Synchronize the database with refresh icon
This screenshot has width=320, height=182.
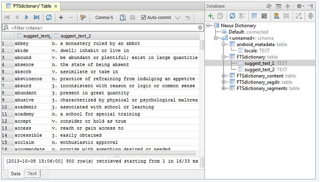click(x=232, y=16)
